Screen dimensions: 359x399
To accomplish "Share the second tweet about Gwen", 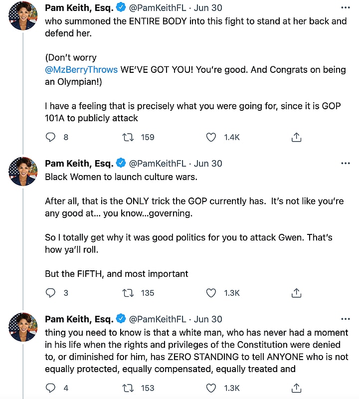I will tap(296, 293).
